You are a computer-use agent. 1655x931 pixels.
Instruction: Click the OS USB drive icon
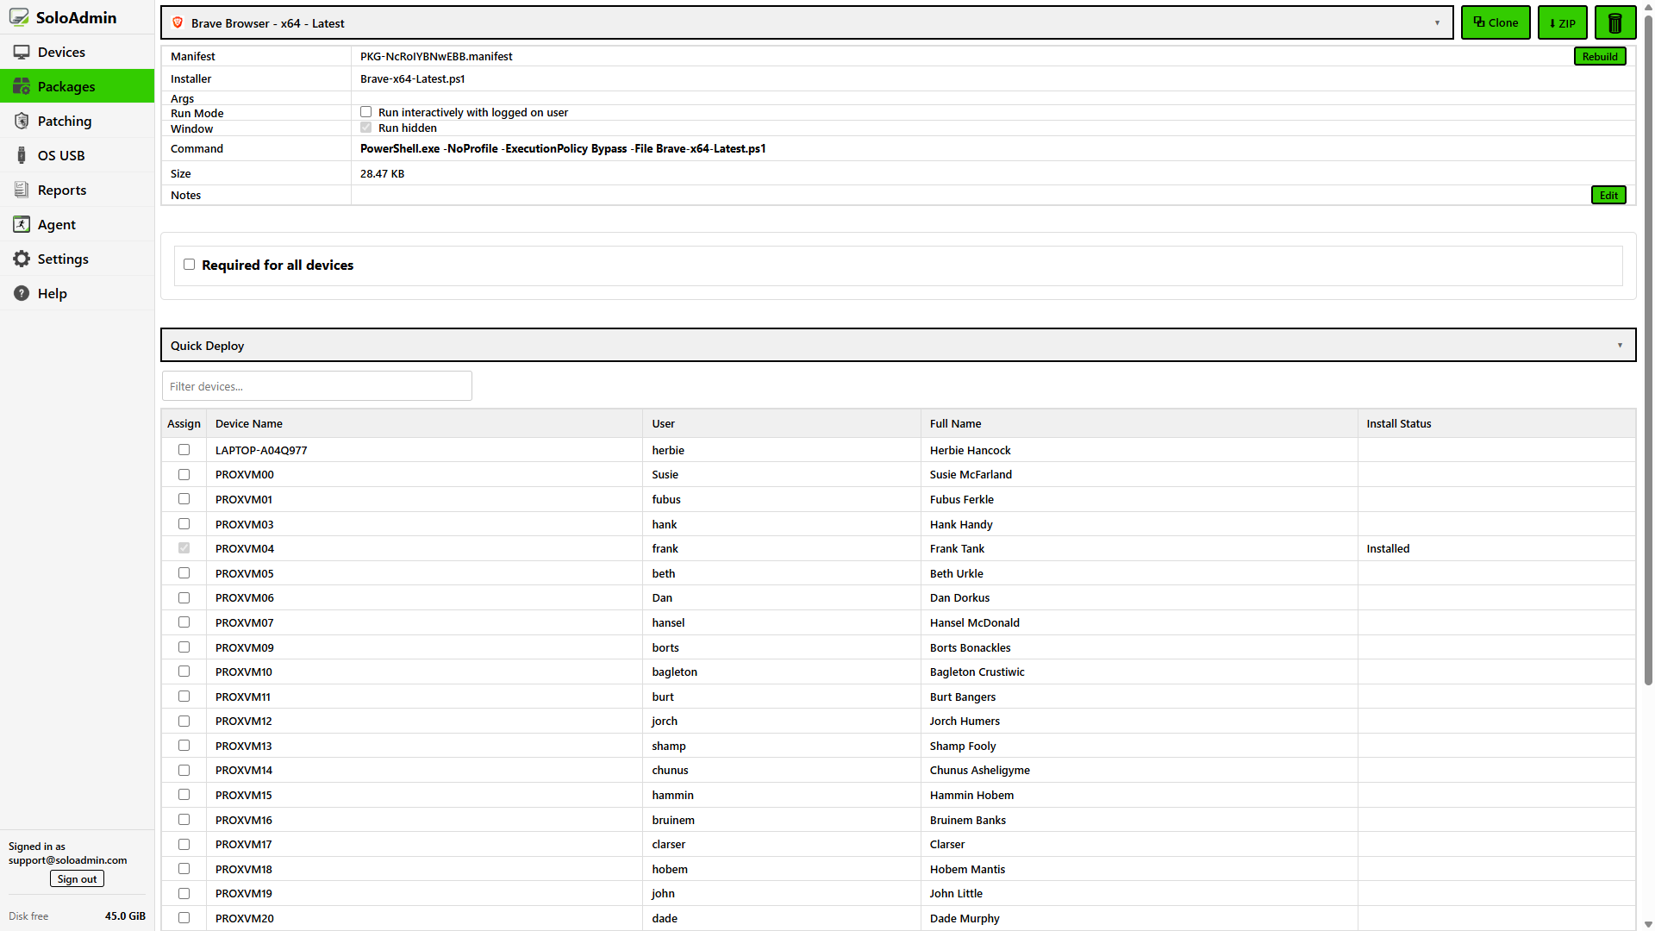pos(22,156)
